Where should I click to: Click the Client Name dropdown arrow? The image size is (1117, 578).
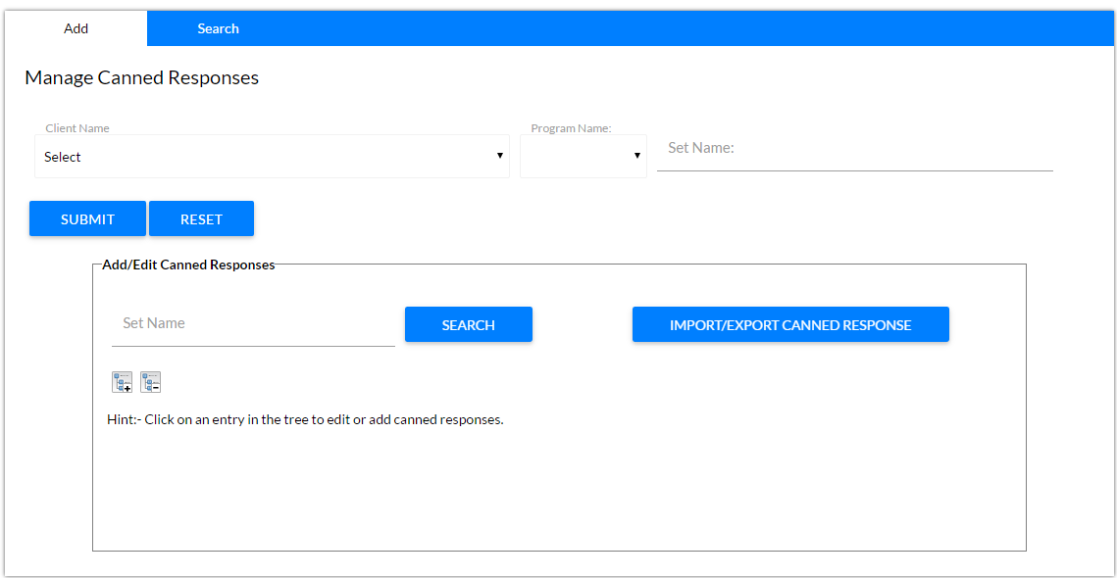coord(499,156)
